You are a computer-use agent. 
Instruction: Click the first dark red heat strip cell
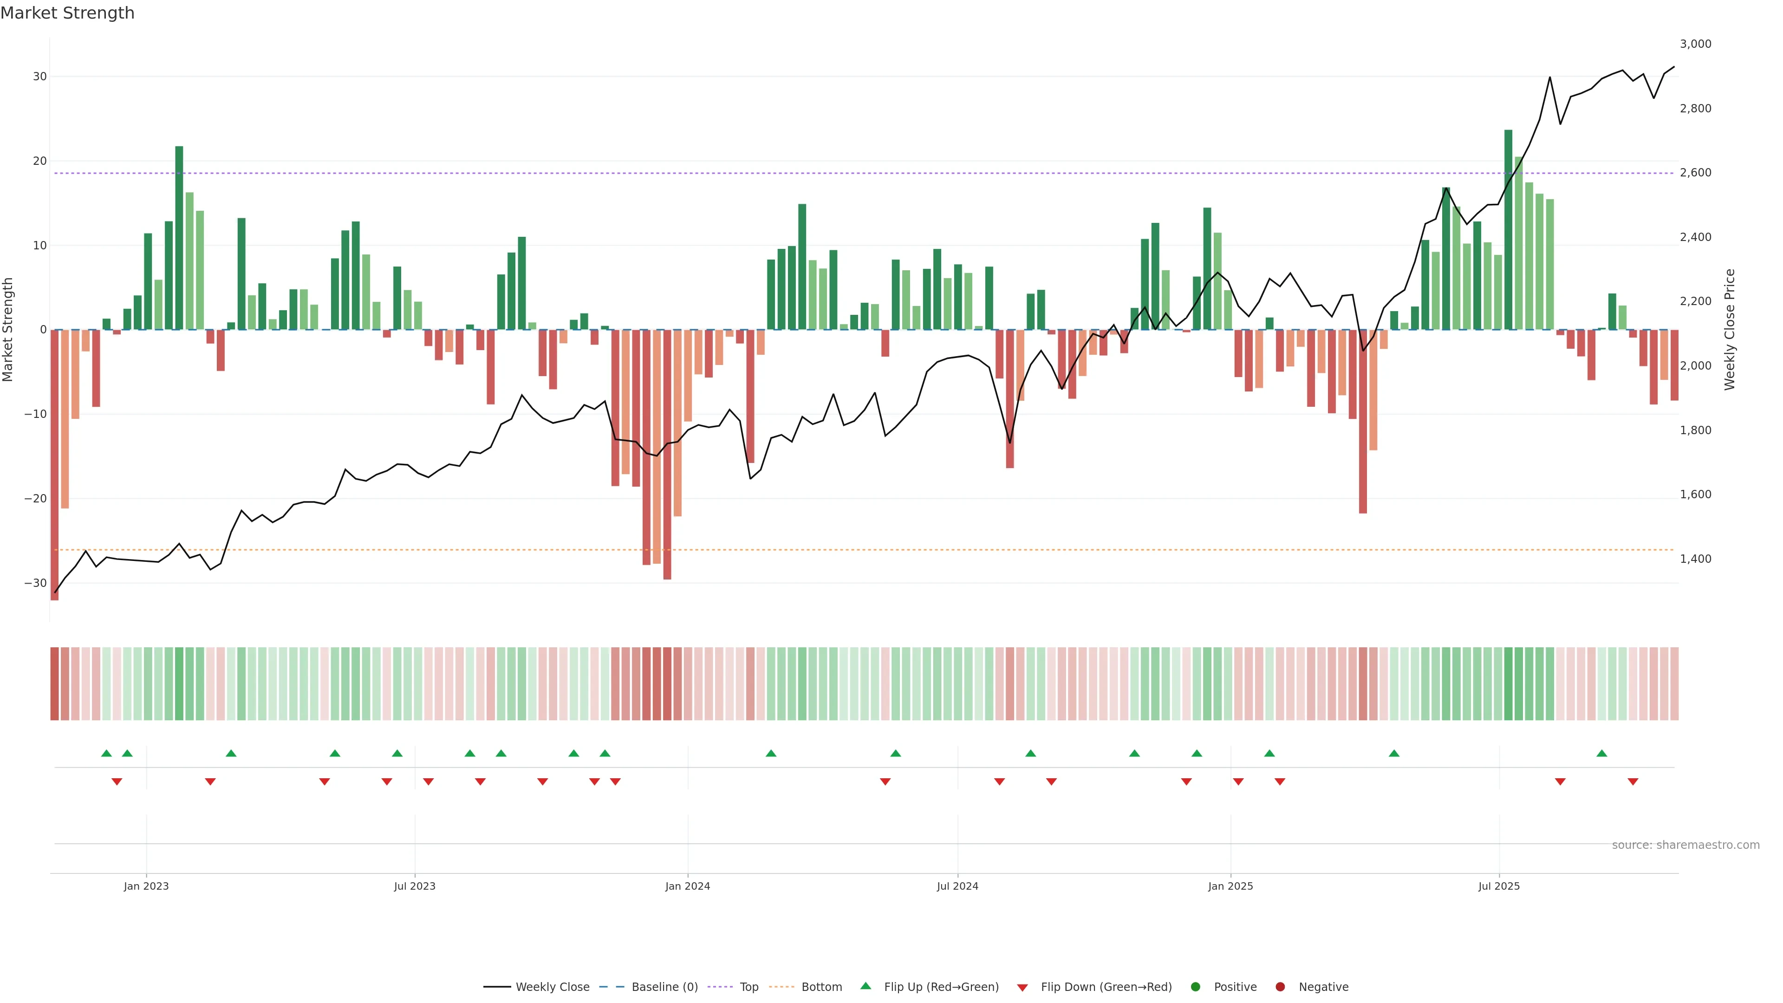click(55, 683)
